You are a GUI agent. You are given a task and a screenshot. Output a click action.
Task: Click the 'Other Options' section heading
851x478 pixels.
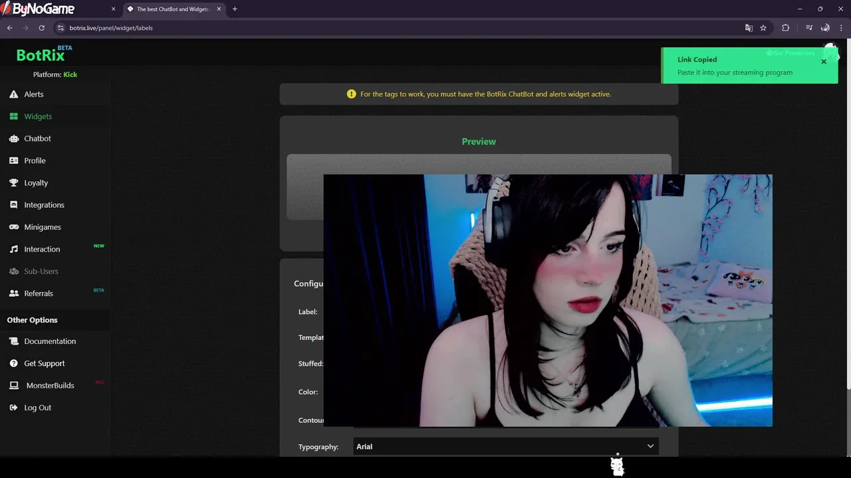[x=32, y=320]
